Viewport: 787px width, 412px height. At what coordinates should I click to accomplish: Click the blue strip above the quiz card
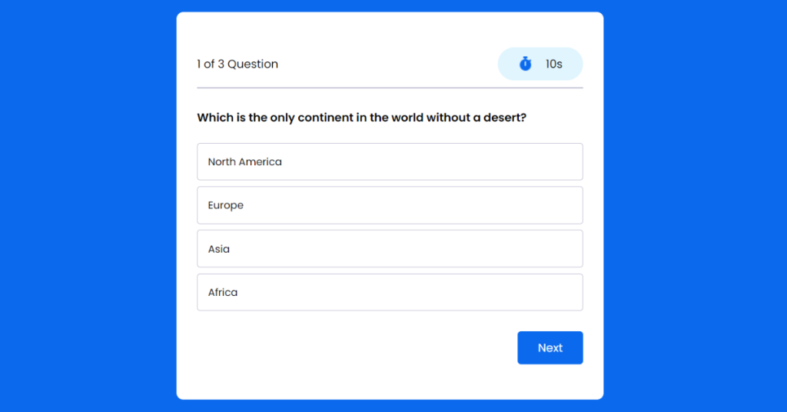[x=390, y=5]
